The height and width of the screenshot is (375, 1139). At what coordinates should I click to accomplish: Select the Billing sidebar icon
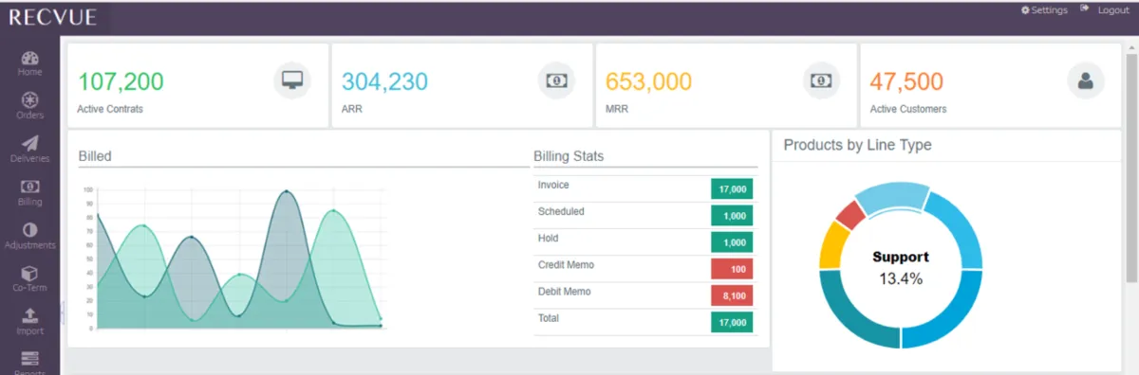[29, 187]
